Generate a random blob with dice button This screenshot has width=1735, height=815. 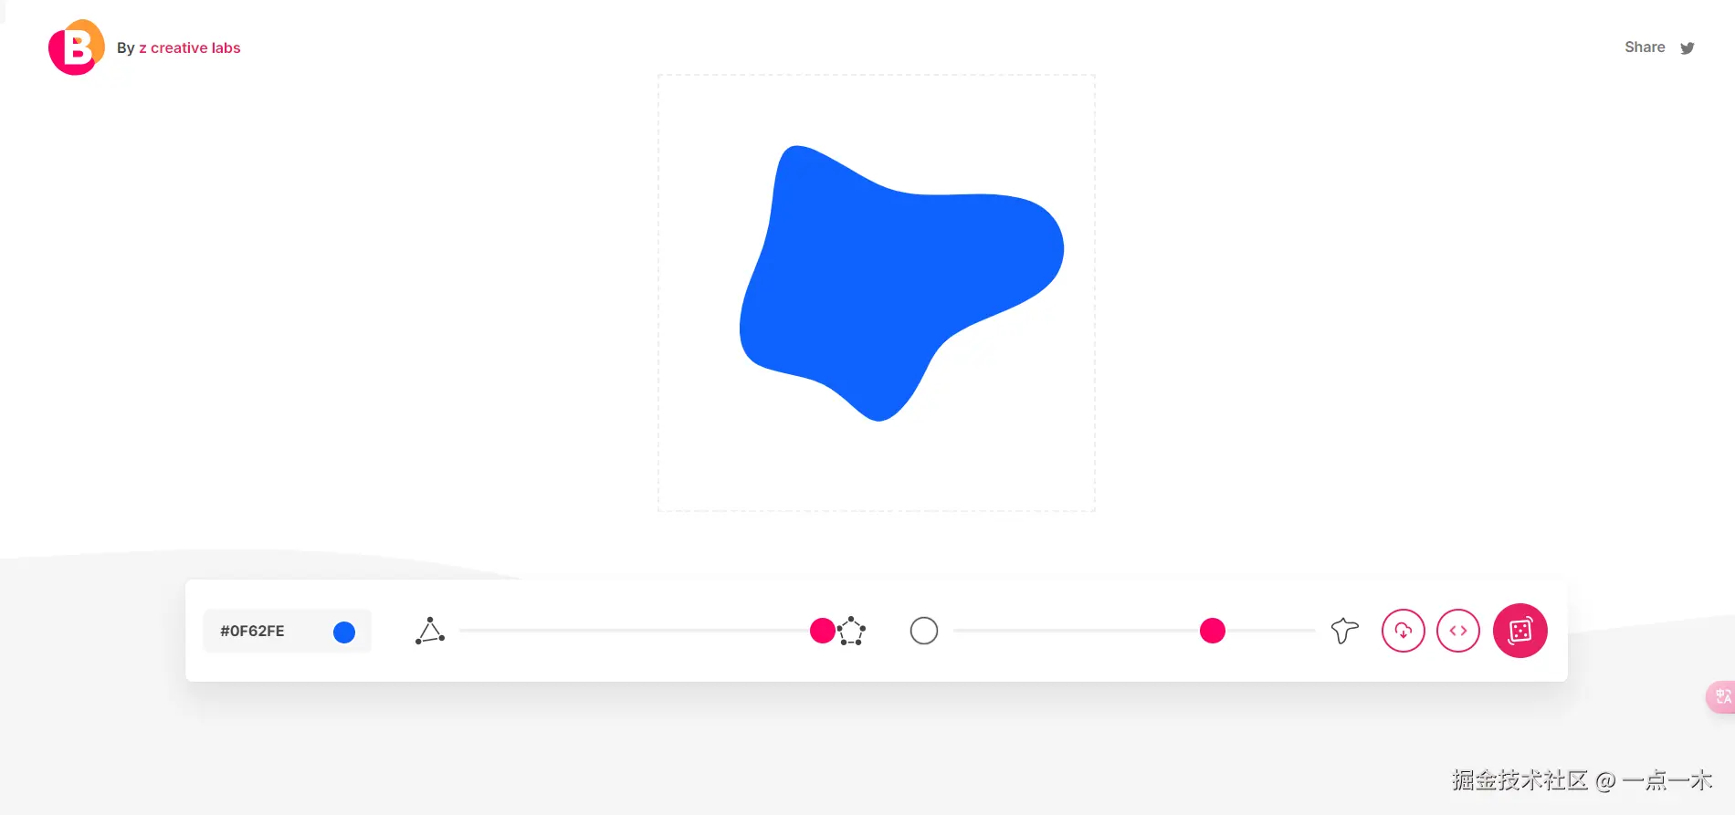[x=1520, y=631]
